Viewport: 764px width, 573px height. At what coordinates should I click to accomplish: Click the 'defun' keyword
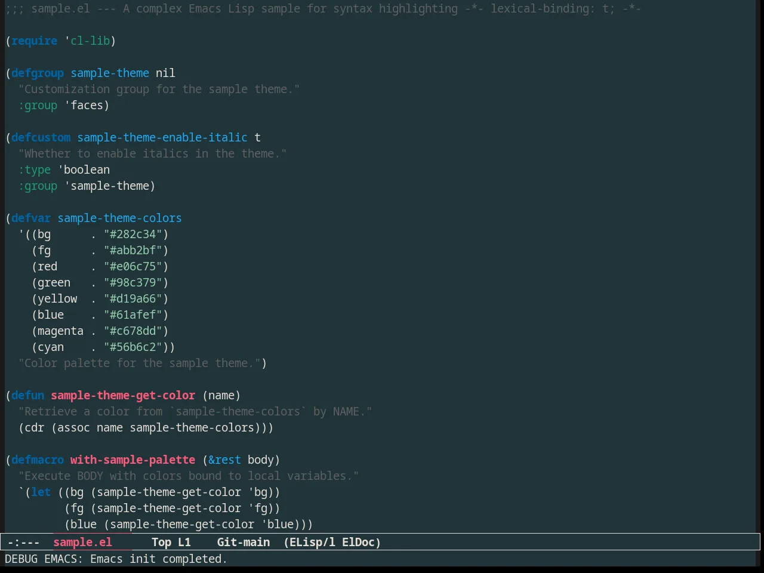[x=28, y=395]
